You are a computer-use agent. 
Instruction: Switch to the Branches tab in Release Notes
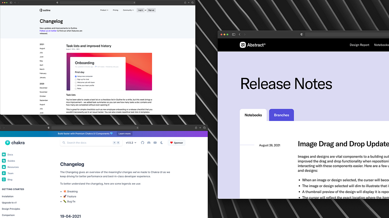click(x=281, y=115)
